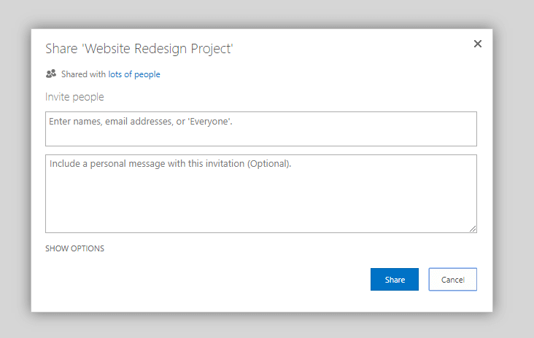Open the 'lots of people' link
The width and height of the screenshot is (534, 338).
(134, 74)
